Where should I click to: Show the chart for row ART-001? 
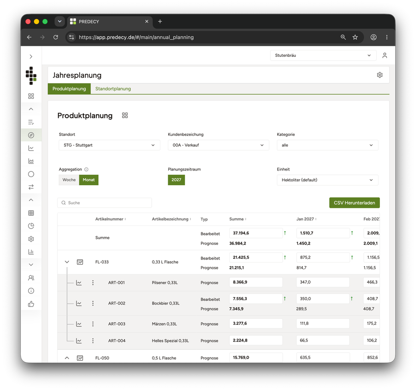coord(79,283)
